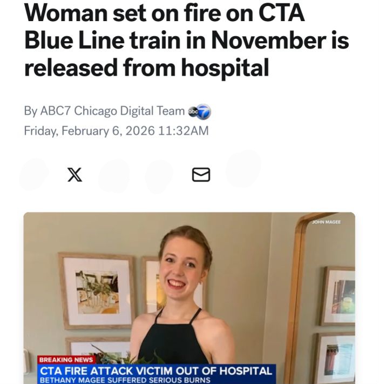Screen dimensions: 379x384
Task: Click the article headline about CTA Blue Line
Action: point(187,40)
